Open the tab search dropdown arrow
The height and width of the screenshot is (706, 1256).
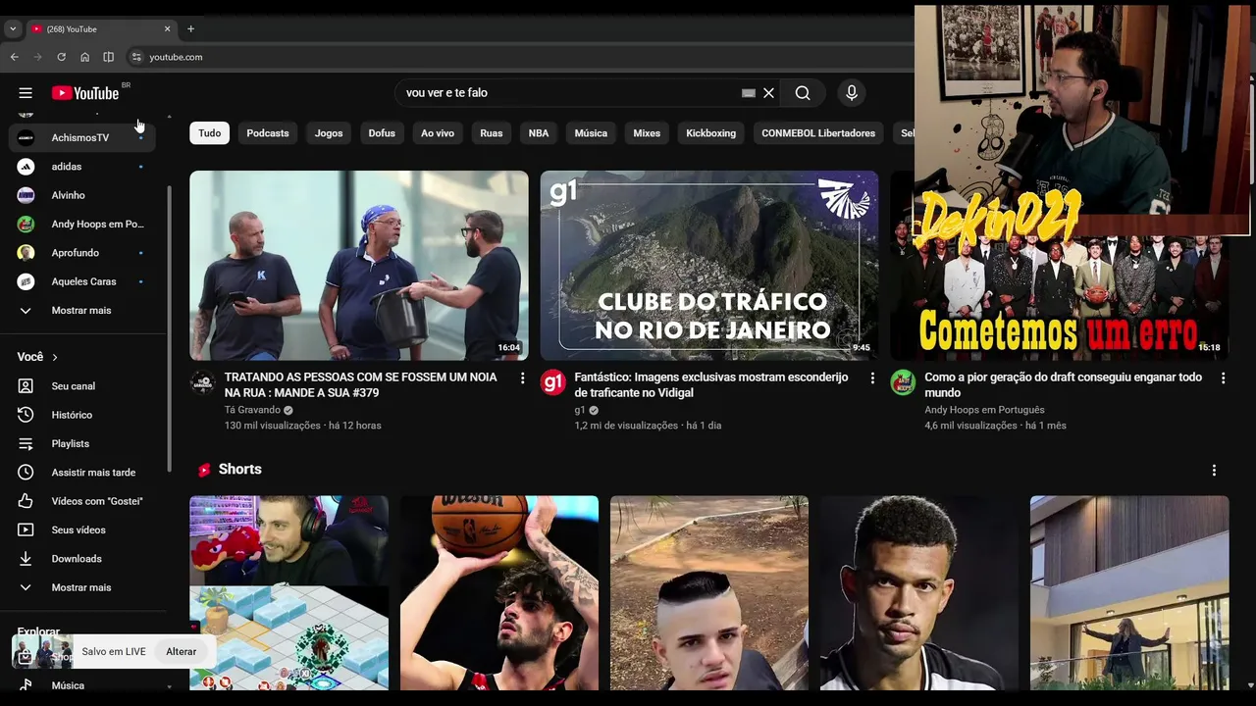click(x=13, y=29)
